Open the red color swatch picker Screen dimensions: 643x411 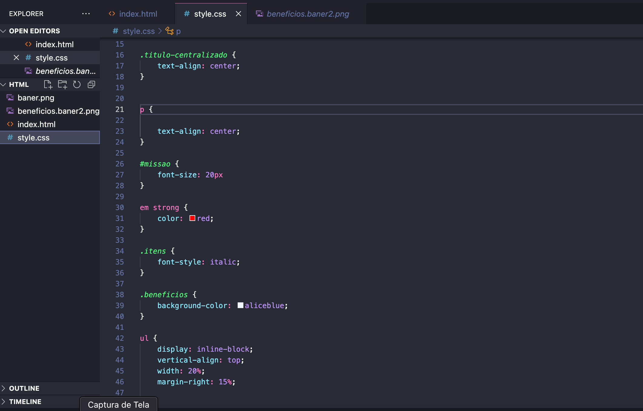[x=192, y=218]
